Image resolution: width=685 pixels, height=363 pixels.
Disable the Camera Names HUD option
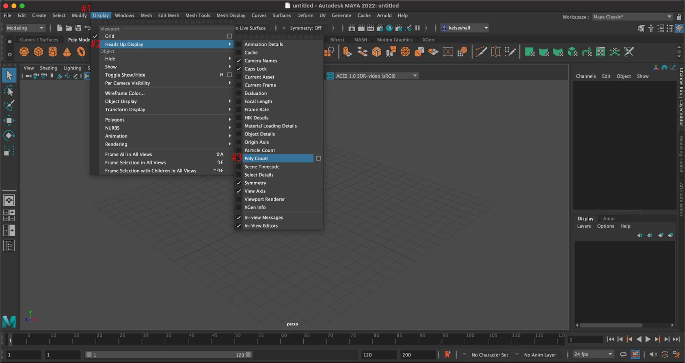point(261,61)
